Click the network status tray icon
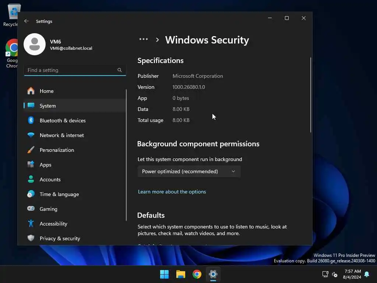 [325, 274]
